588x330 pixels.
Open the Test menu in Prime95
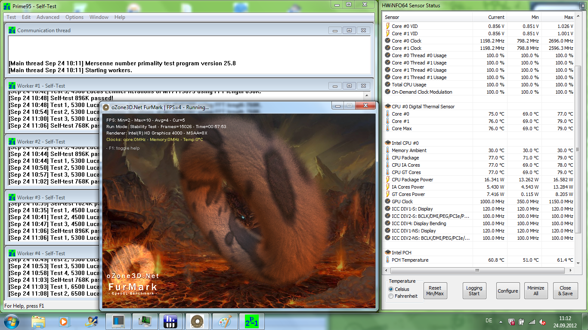(11, 17)
